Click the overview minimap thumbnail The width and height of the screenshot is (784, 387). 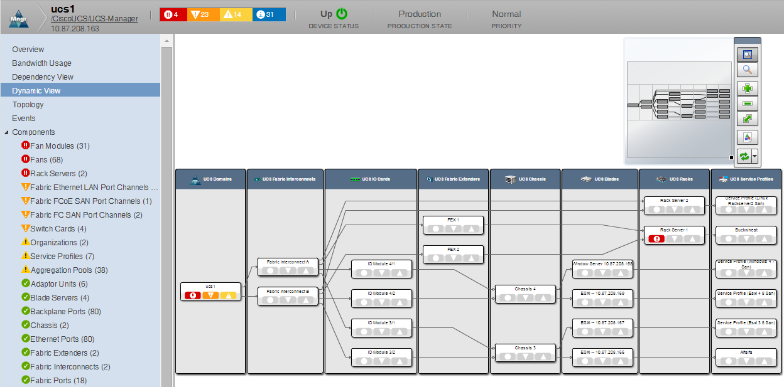click(x=678, y=100)
